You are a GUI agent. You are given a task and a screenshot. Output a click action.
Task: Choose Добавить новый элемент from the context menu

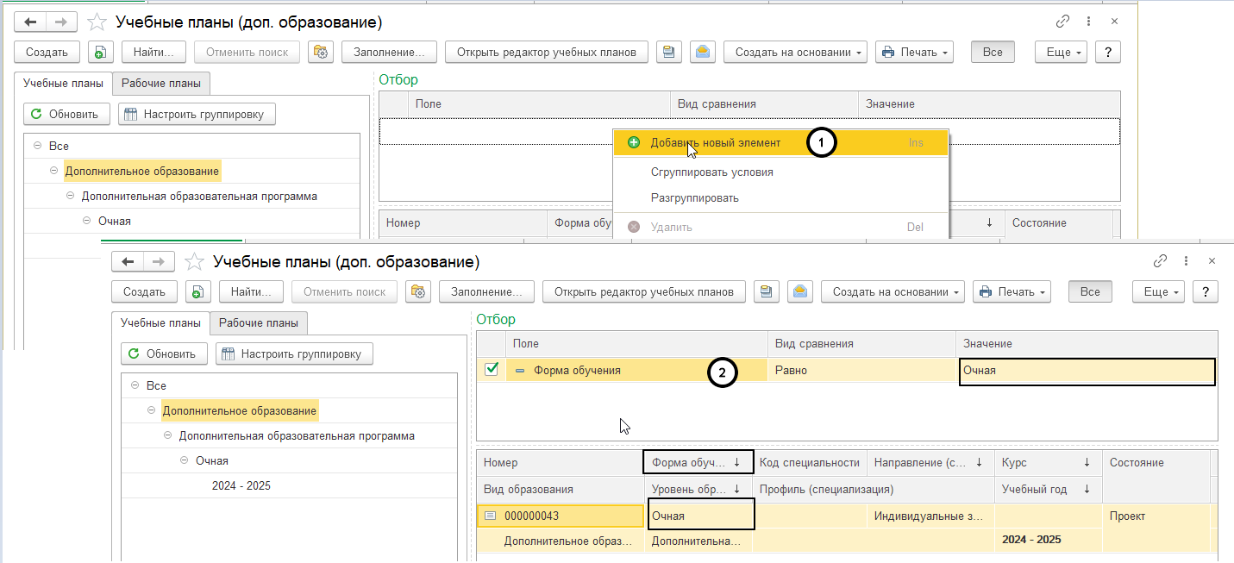pyautogui.click(x=715, y=142)
